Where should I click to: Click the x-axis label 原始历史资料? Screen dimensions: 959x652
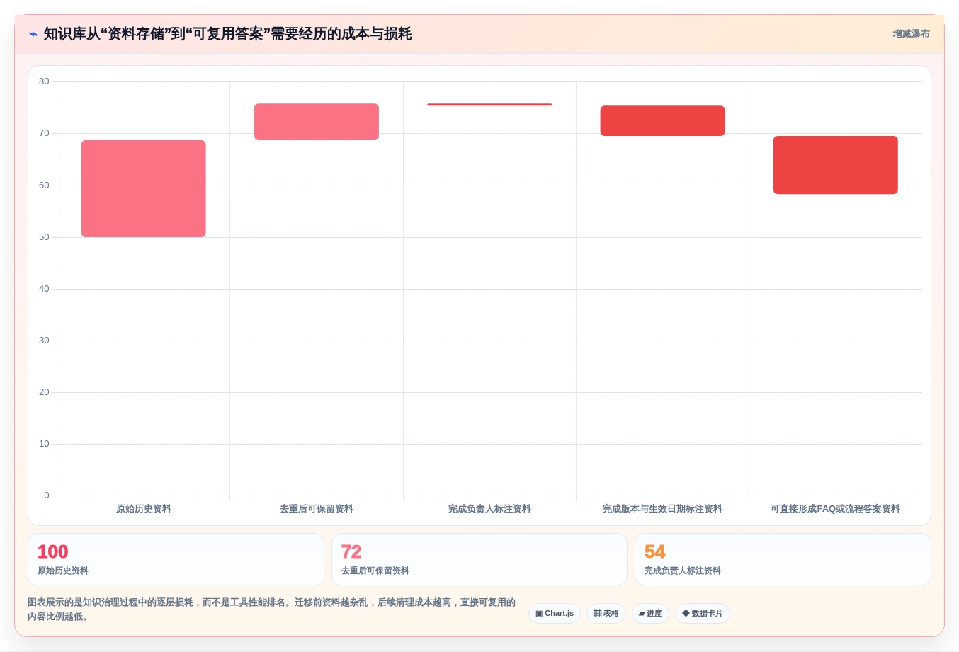pos(144,509)
